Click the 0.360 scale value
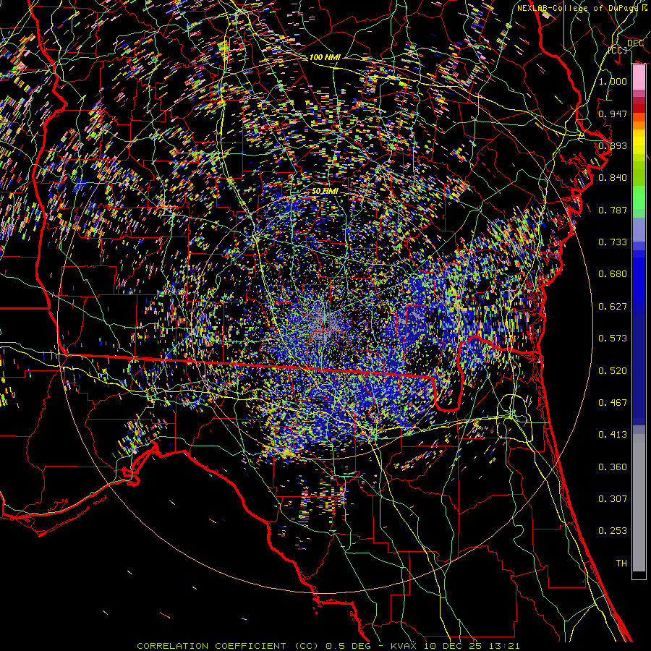Viewport: 651px width, 651px height. 613,467
